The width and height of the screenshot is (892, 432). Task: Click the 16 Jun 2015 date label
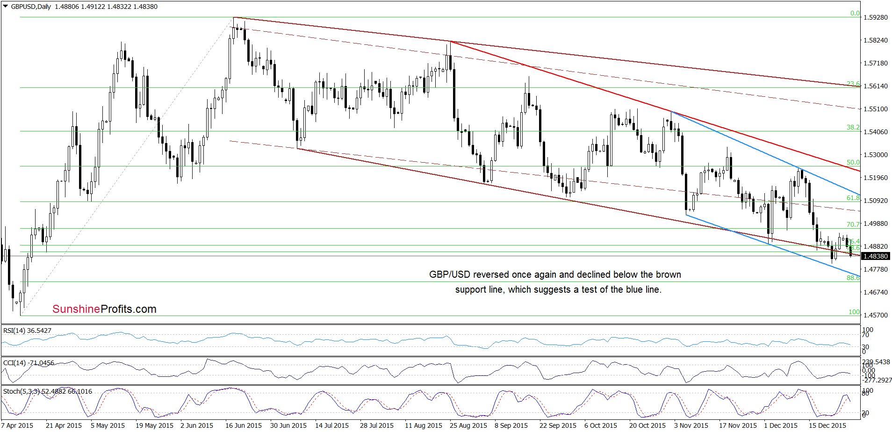pos(244,425)
